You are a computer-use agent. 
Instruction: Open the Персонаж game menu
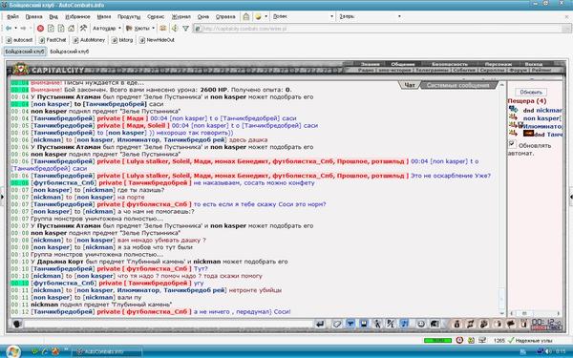coord(499,64)
